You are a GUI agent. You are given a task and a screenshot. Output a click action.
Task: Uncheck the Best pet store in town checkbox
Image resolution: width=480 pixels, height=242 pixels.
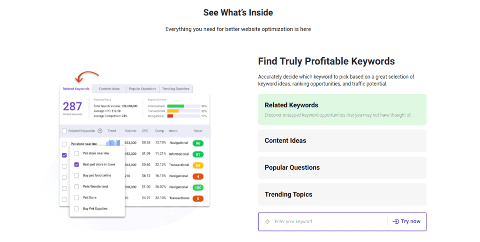tap(76, 165)
